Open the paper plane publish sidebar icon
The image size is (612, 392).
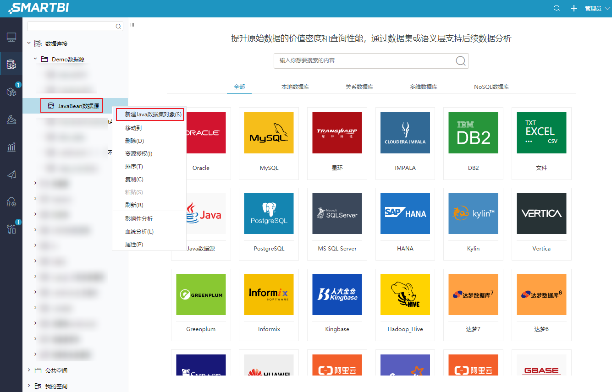(x=11, y=174)
